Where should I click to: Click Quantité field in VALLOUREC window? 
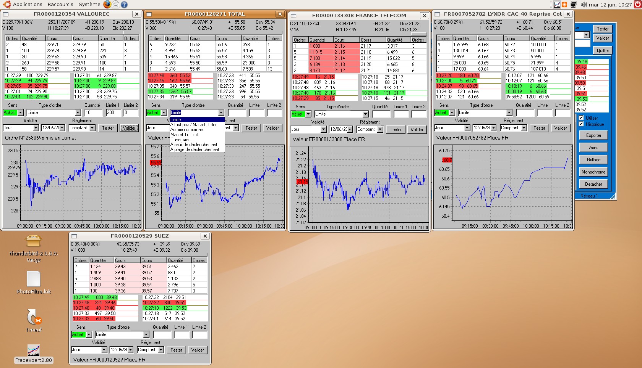point(94,112)
